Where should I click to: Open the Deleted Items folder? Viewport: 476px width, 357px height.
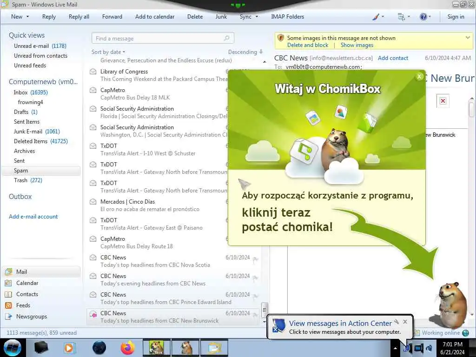(41, 141)
